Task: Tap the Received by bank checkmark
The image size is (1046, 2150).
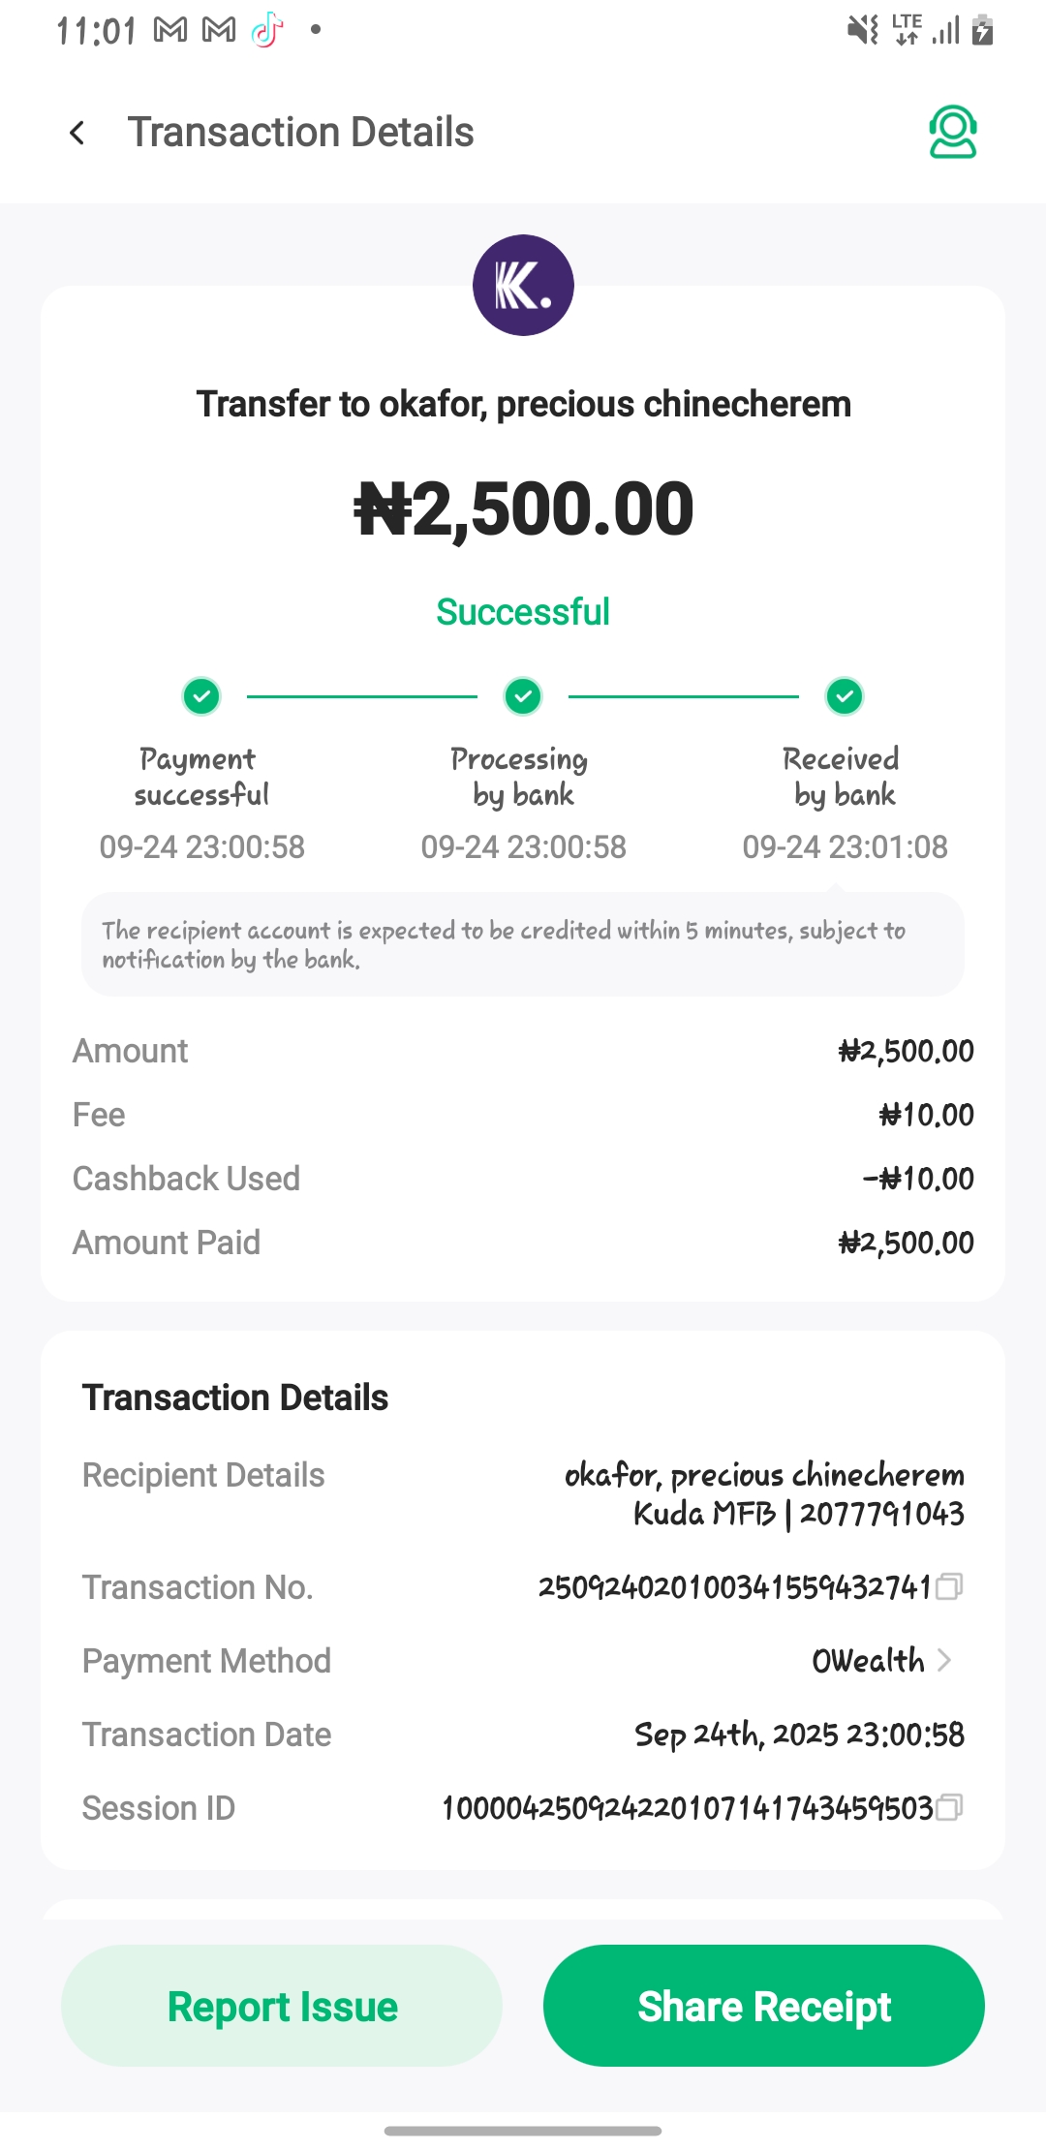Action: pyautogui.click(x=845, y=696)
